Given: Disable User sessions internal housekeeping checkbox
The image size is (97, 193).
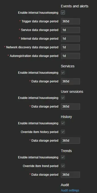Looking at the screenshot, I should tap(63, 98).
